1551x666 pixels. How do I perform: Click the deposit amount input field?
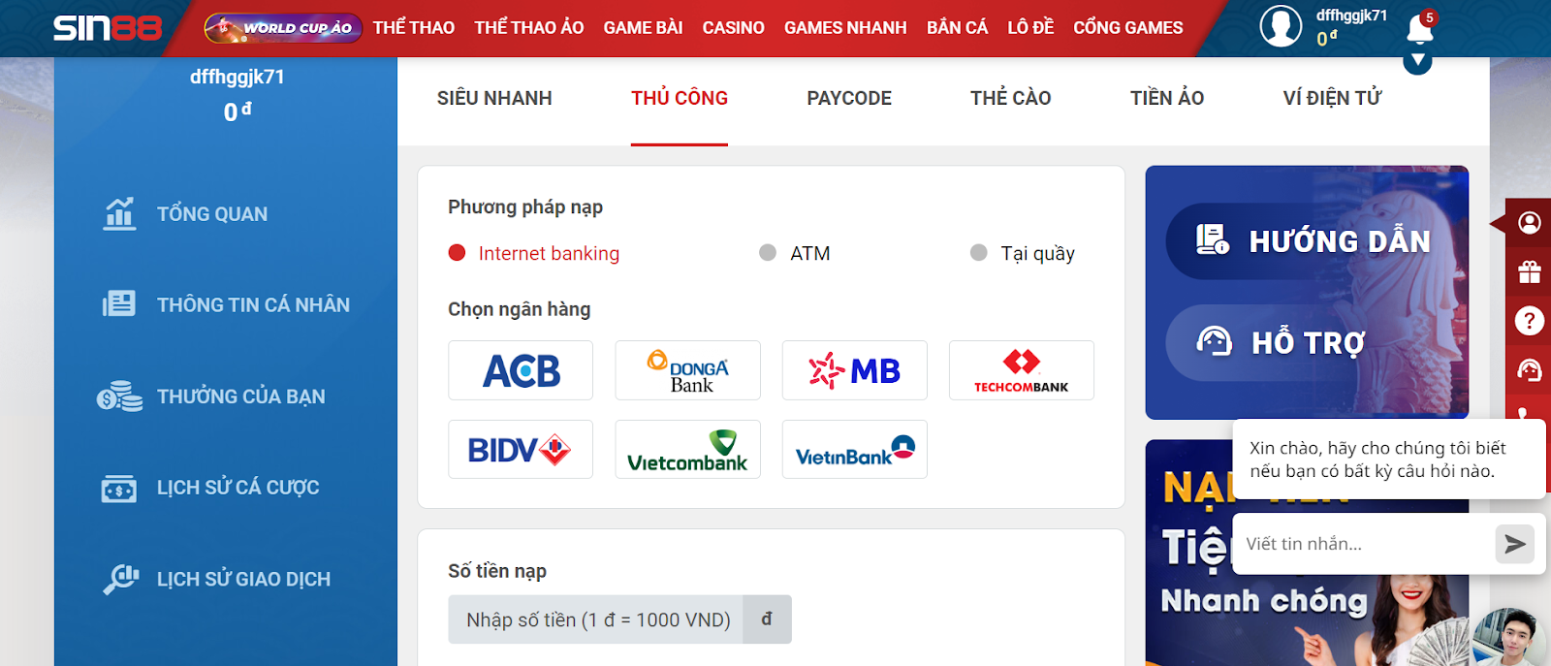click(596, 619)
